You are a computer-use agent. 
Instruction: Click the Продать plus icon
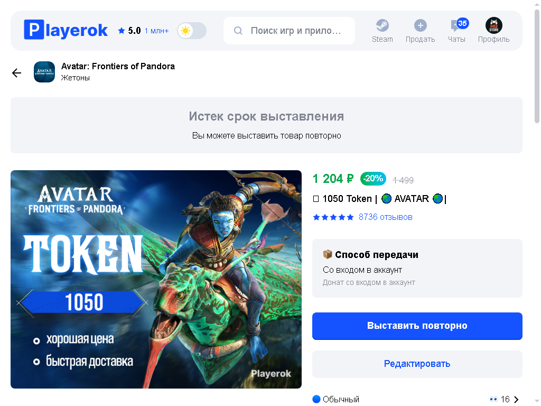[x=420, y=25]
